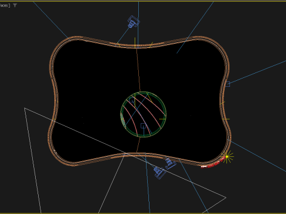Select the camera touching the frame's bottom edge
286x214 pixels.
click(x=170, y=163)
